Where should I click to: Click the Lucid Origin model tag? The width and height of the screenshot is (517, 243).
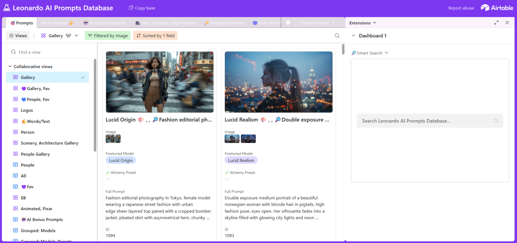[x=121, y=160]
